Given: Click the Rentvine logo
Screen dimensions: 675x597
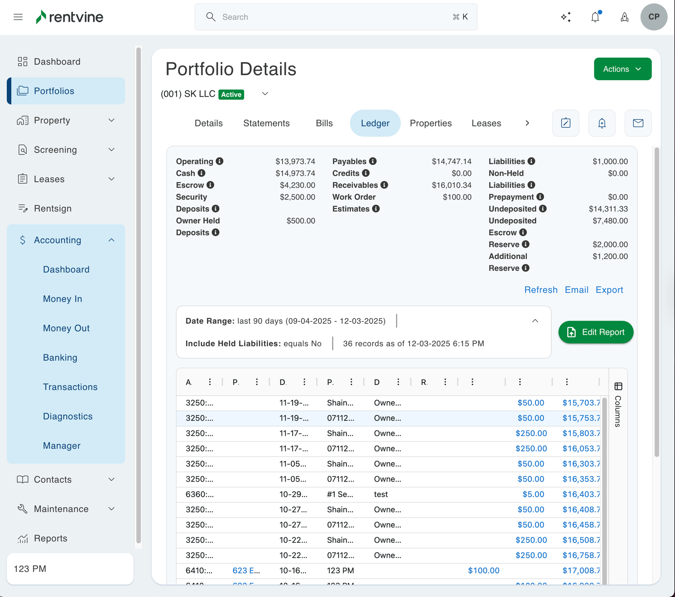Looking at the screenshot, I should click(69, 17).
